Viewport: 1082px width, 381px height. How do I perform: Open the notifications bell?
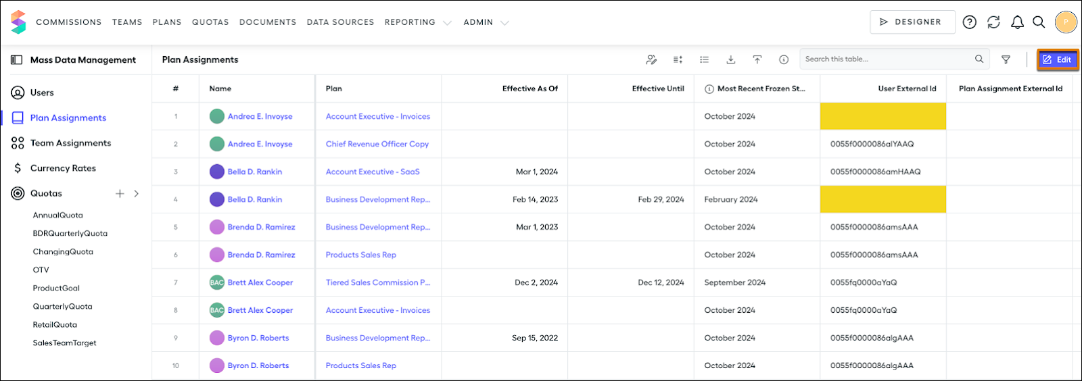1017,22
